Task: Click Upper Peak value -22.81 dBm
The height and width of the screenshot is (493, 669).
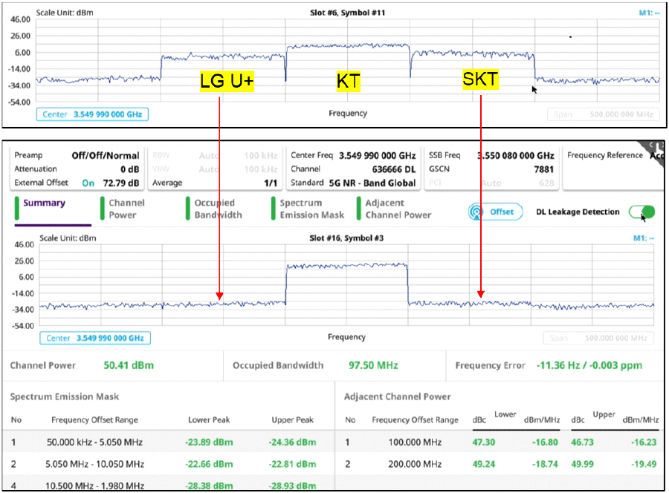Action: coord(292,463)
